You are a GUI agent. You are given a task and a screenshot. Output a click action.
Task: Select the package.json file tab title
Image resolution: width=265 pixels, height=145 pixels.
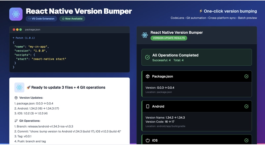[x=32, y=30]
